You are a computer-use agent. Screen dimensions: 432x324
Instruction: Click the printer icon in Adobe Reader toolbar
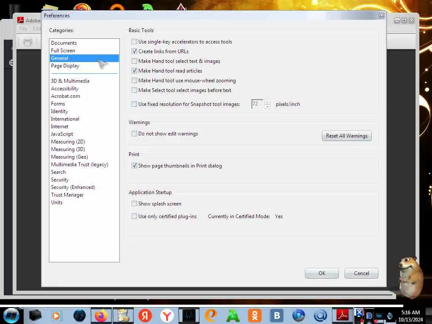click(x=27, y=42)
